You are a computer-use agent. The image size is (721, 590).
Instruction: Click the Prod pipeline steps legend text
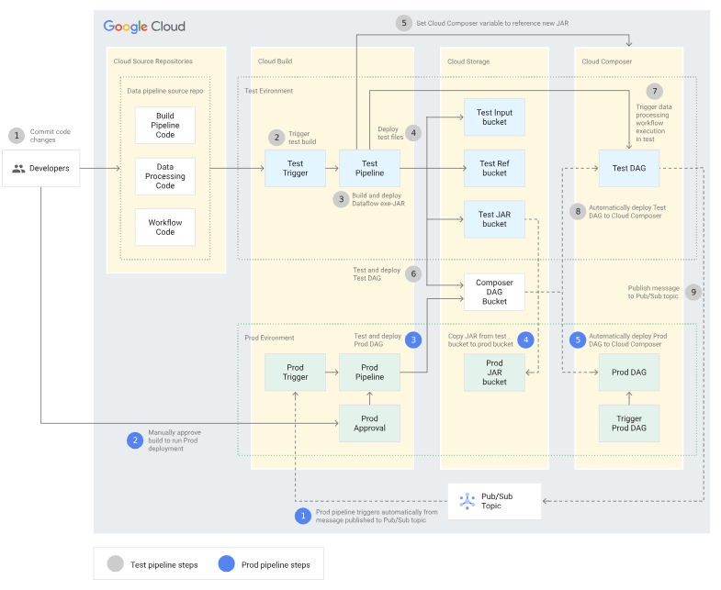[276, 564]
